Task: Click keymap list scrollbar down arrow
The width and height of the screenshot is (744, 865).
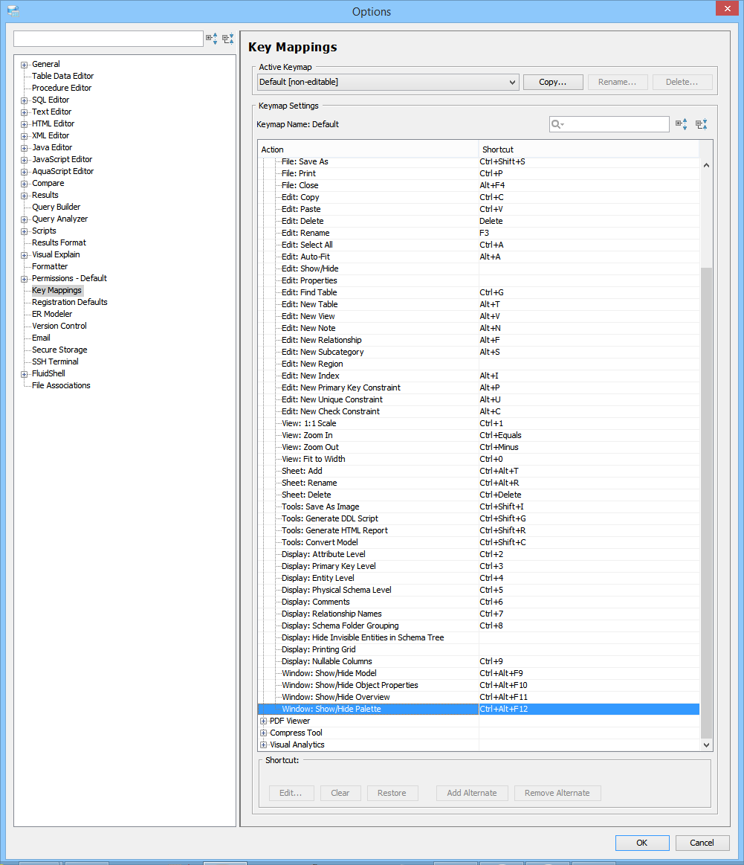Action: (x=706, y=745)
